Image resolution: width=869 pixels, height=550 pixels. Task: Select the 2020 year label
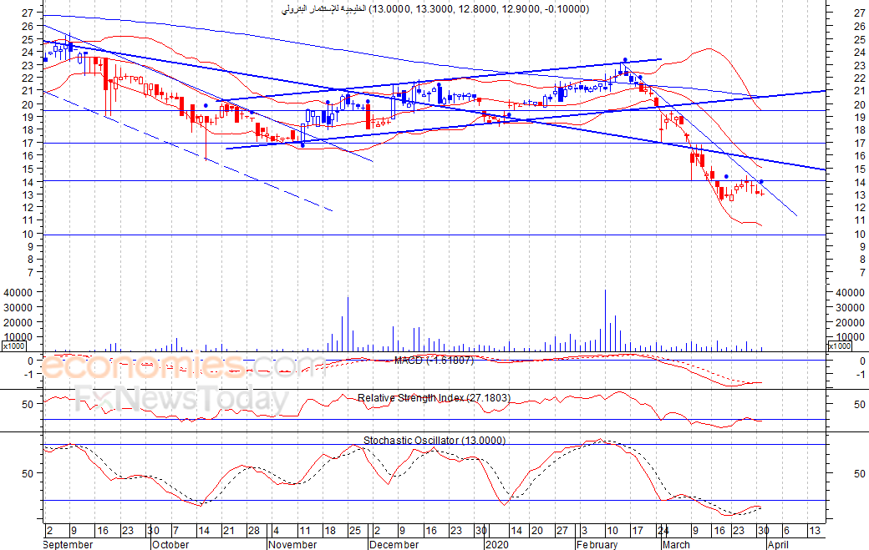496,544
